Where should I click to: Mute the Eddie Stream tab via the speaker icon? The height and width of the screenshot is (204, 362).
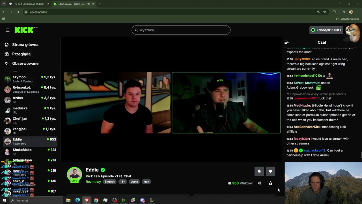[x=89, y=4]
